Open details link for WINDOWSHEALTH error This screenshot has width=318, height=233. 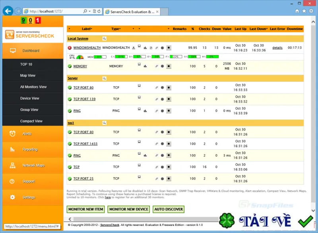click(x=277, y=48)
